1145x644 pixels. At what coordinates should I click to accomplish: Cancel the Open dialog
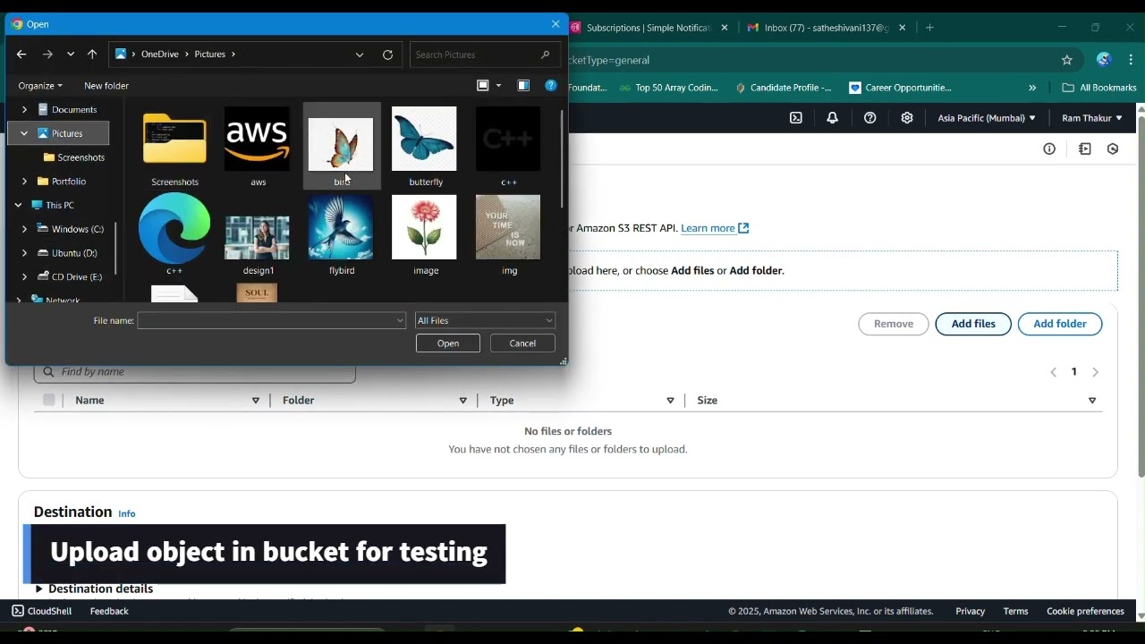click(522, 343)
